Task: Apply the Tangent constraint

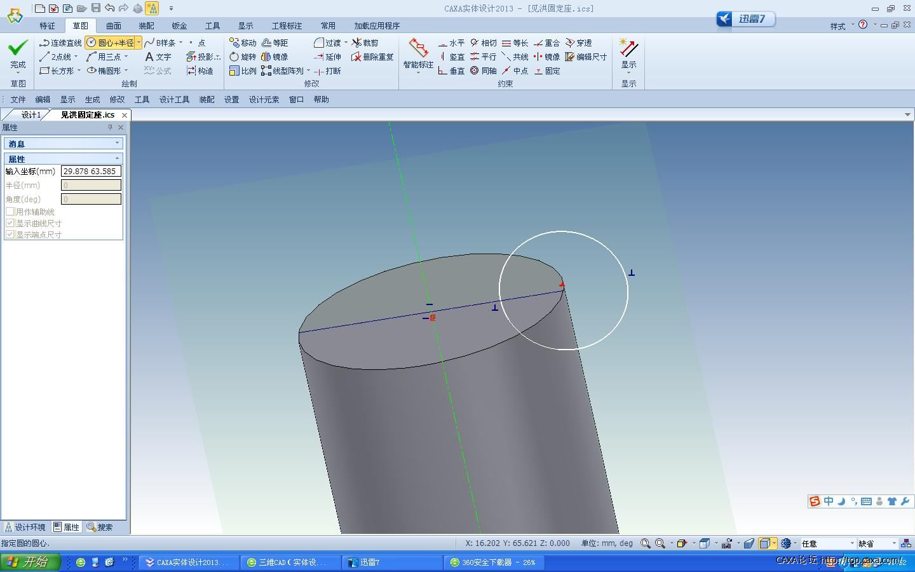Action: (x=484, y=43)
